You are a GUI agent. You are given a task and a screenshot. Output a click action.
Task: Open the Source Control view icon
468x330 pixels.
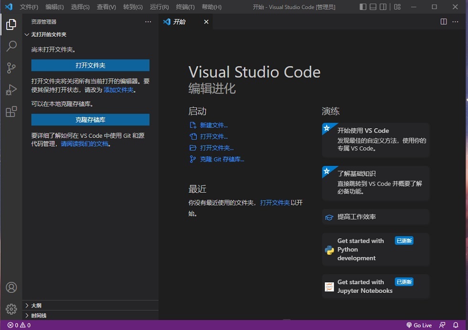pos(11,68)
